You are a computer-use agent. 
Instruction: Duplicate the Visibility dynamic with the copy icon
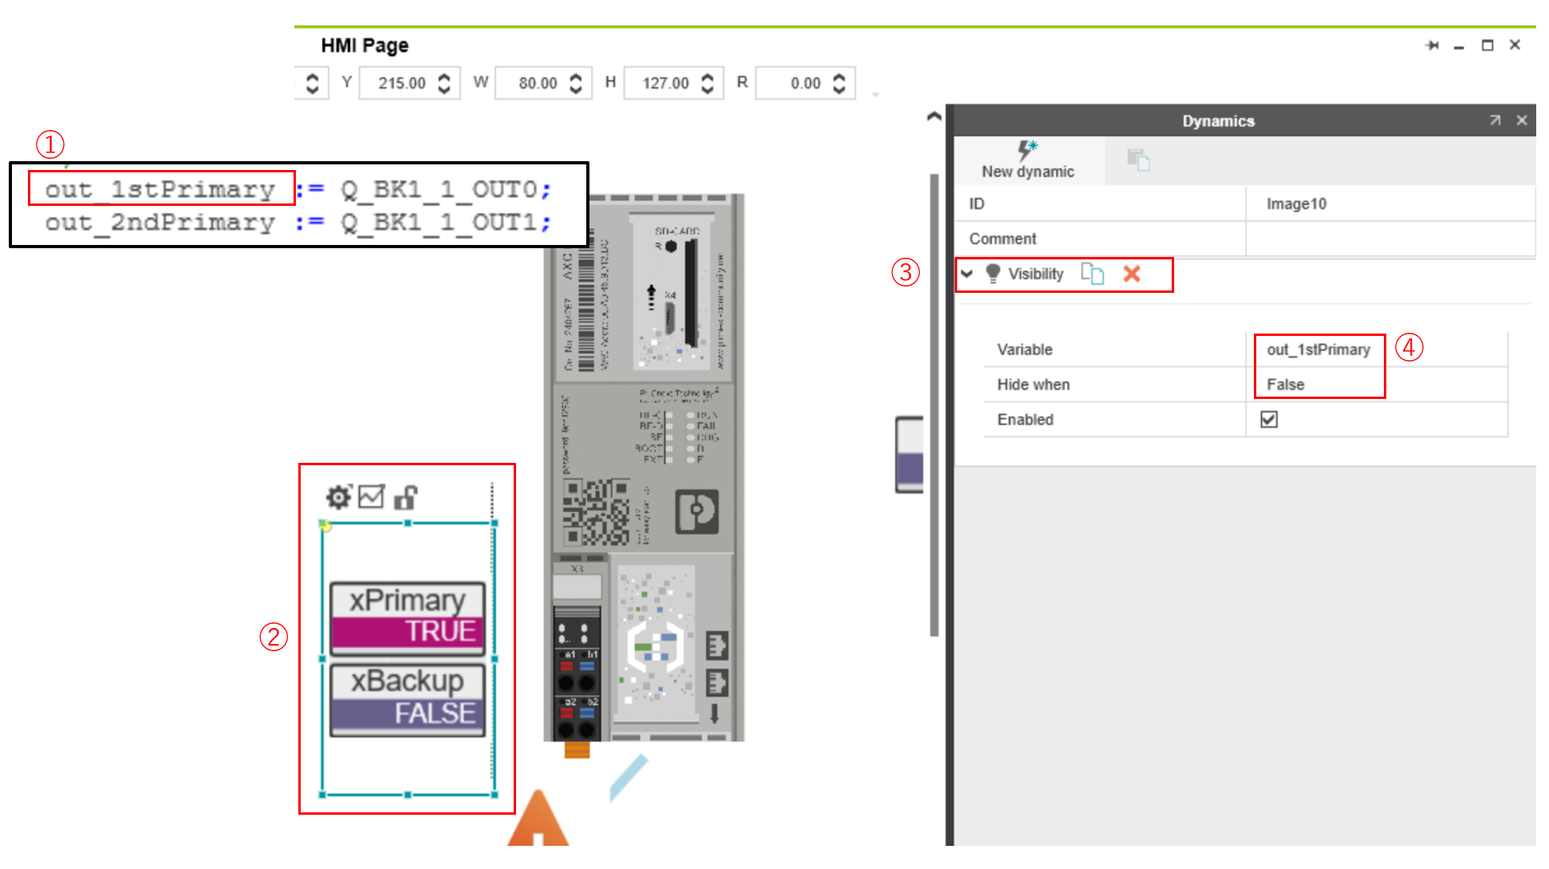coord(1094,275)
